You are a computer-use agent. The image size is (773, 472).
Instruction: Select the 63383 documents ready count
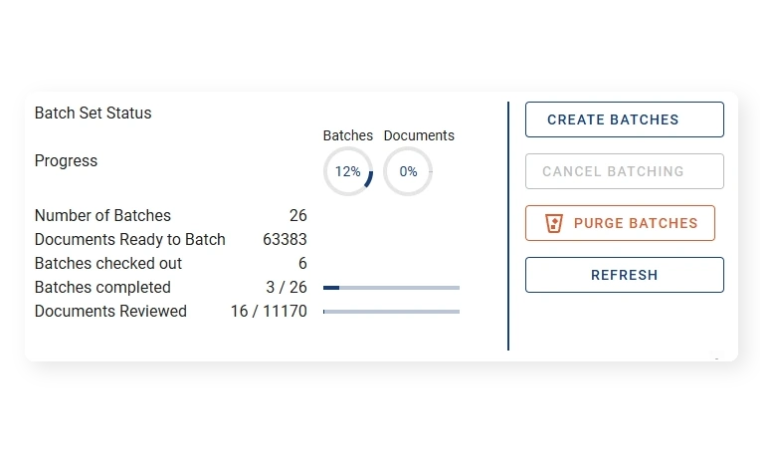coord(285,240)
